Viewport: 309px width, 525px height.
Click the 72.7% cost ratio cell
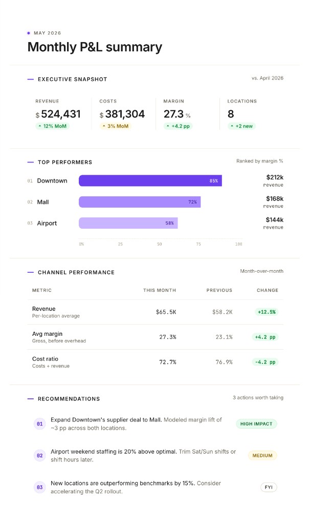pyautogui.click(x=168, y=362)
